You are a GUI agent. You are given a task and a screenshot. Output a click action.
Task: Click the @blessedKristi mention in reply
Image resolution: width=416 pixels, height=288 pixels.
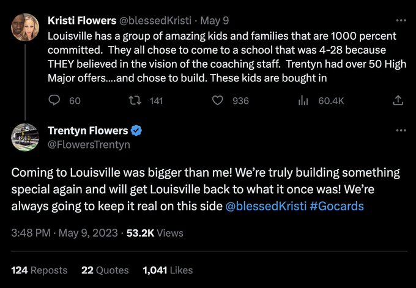click(266, 206)
